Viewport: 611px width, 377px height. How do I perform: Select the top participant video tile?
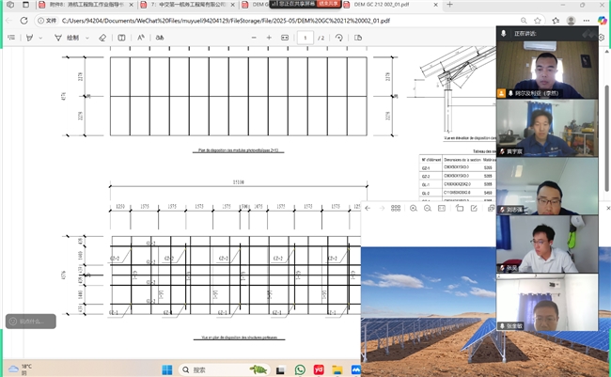click(x=547, y=70)
